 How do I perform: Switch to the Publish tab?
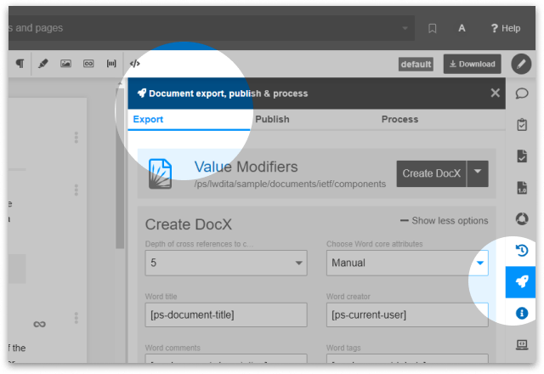click(x=272, y=120)
